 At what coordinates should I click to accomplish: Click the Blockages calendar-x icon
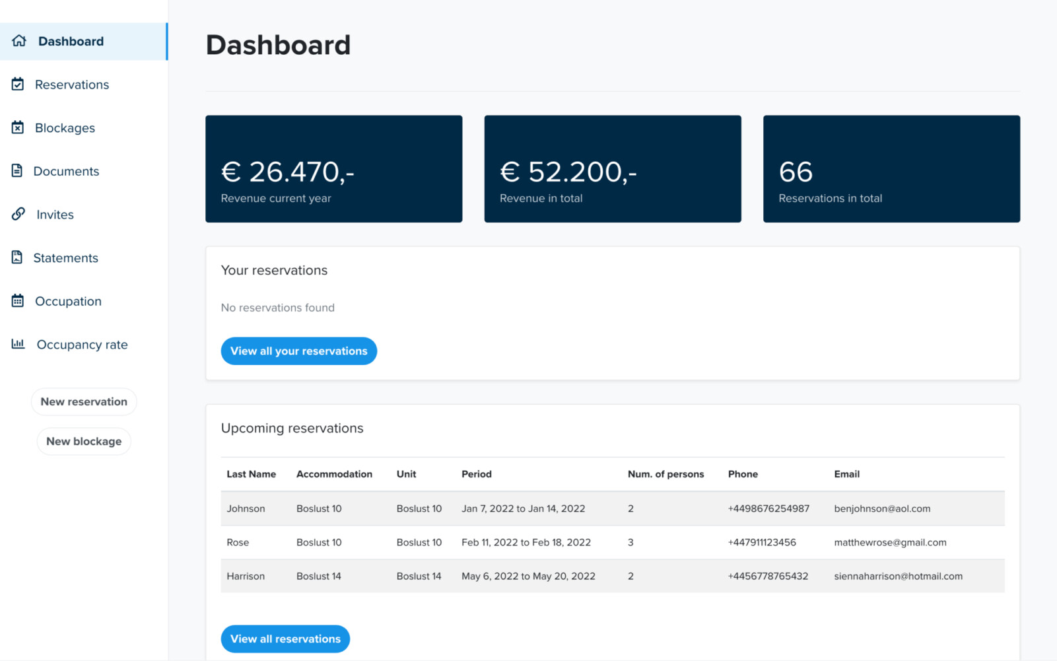click(x=18, y=127)
